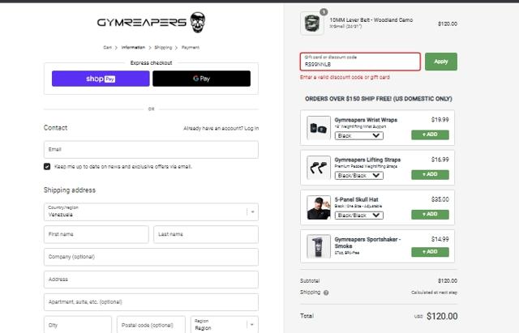This screenshot has width=519, height=333.
Task: Open the Wrist Wraps Black color dropdown
Action: pyautogui.click(x=358, y=135)
